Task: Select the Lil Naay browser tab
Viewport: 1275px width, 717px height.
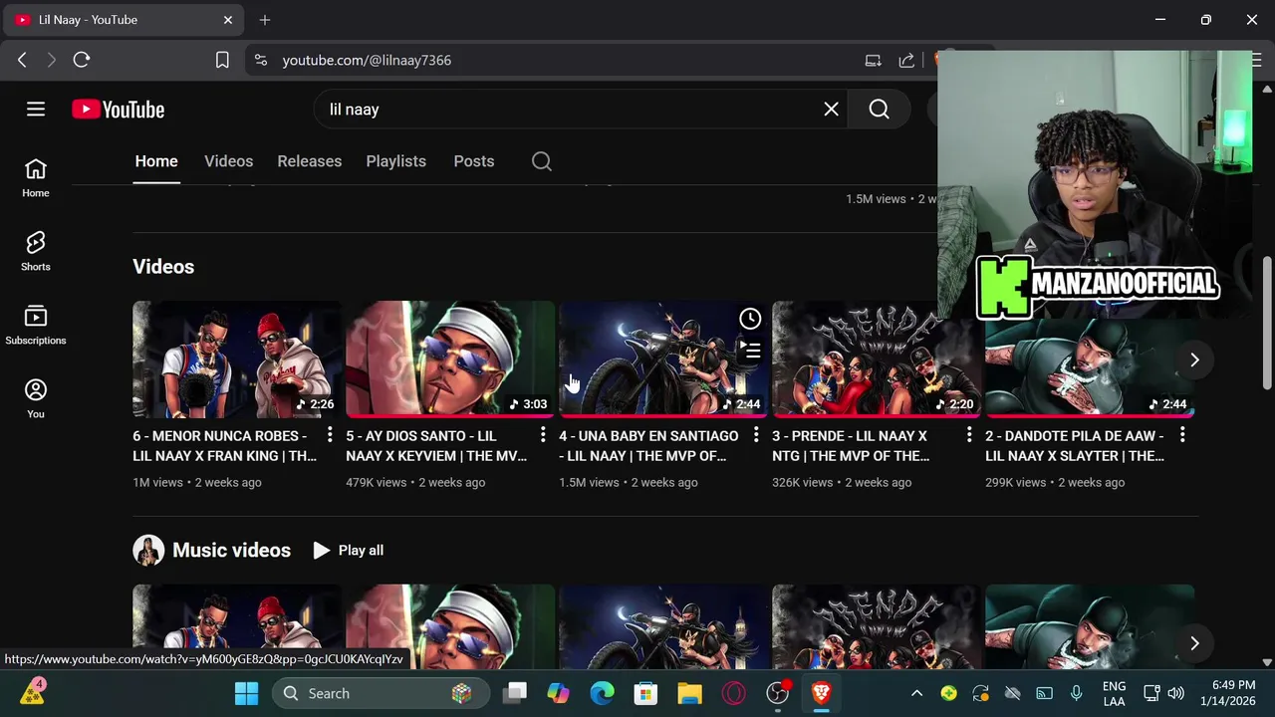Action: (122, 20)
